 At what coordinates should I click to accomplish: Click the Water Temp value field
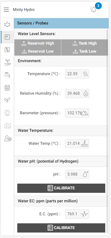click(77, 143)
